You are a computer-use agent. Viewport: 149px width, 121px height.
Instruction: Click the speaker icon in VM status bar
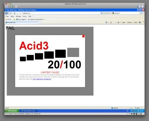132,114
